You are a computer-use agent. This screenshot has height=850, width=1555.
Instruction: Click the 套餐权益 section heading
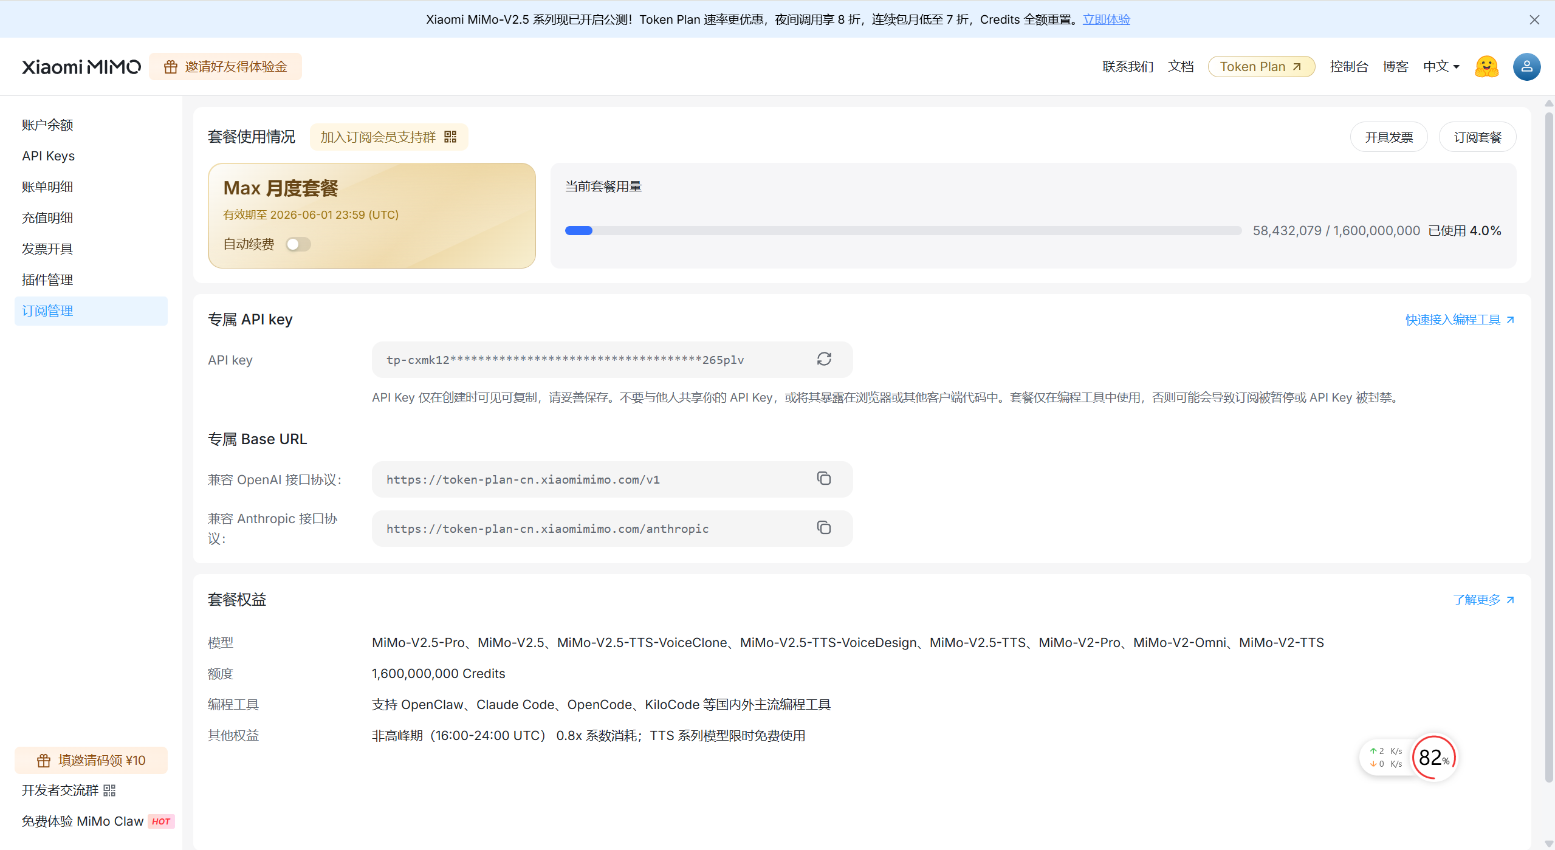coord(237,600)
